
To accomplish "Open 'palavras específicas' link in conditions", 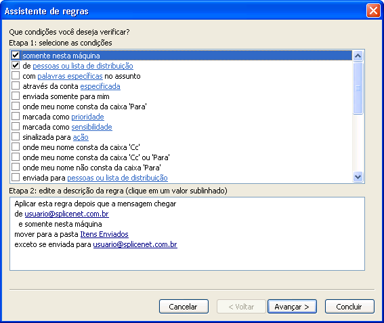I will click(70, 76).
